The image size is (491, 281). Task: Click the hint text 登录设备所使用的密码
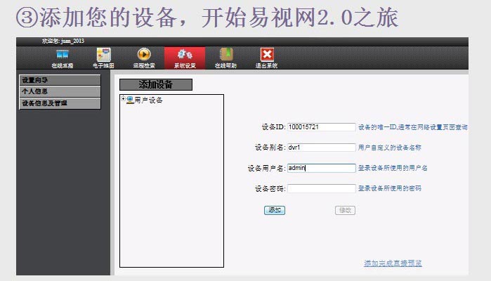coord(390,188)
